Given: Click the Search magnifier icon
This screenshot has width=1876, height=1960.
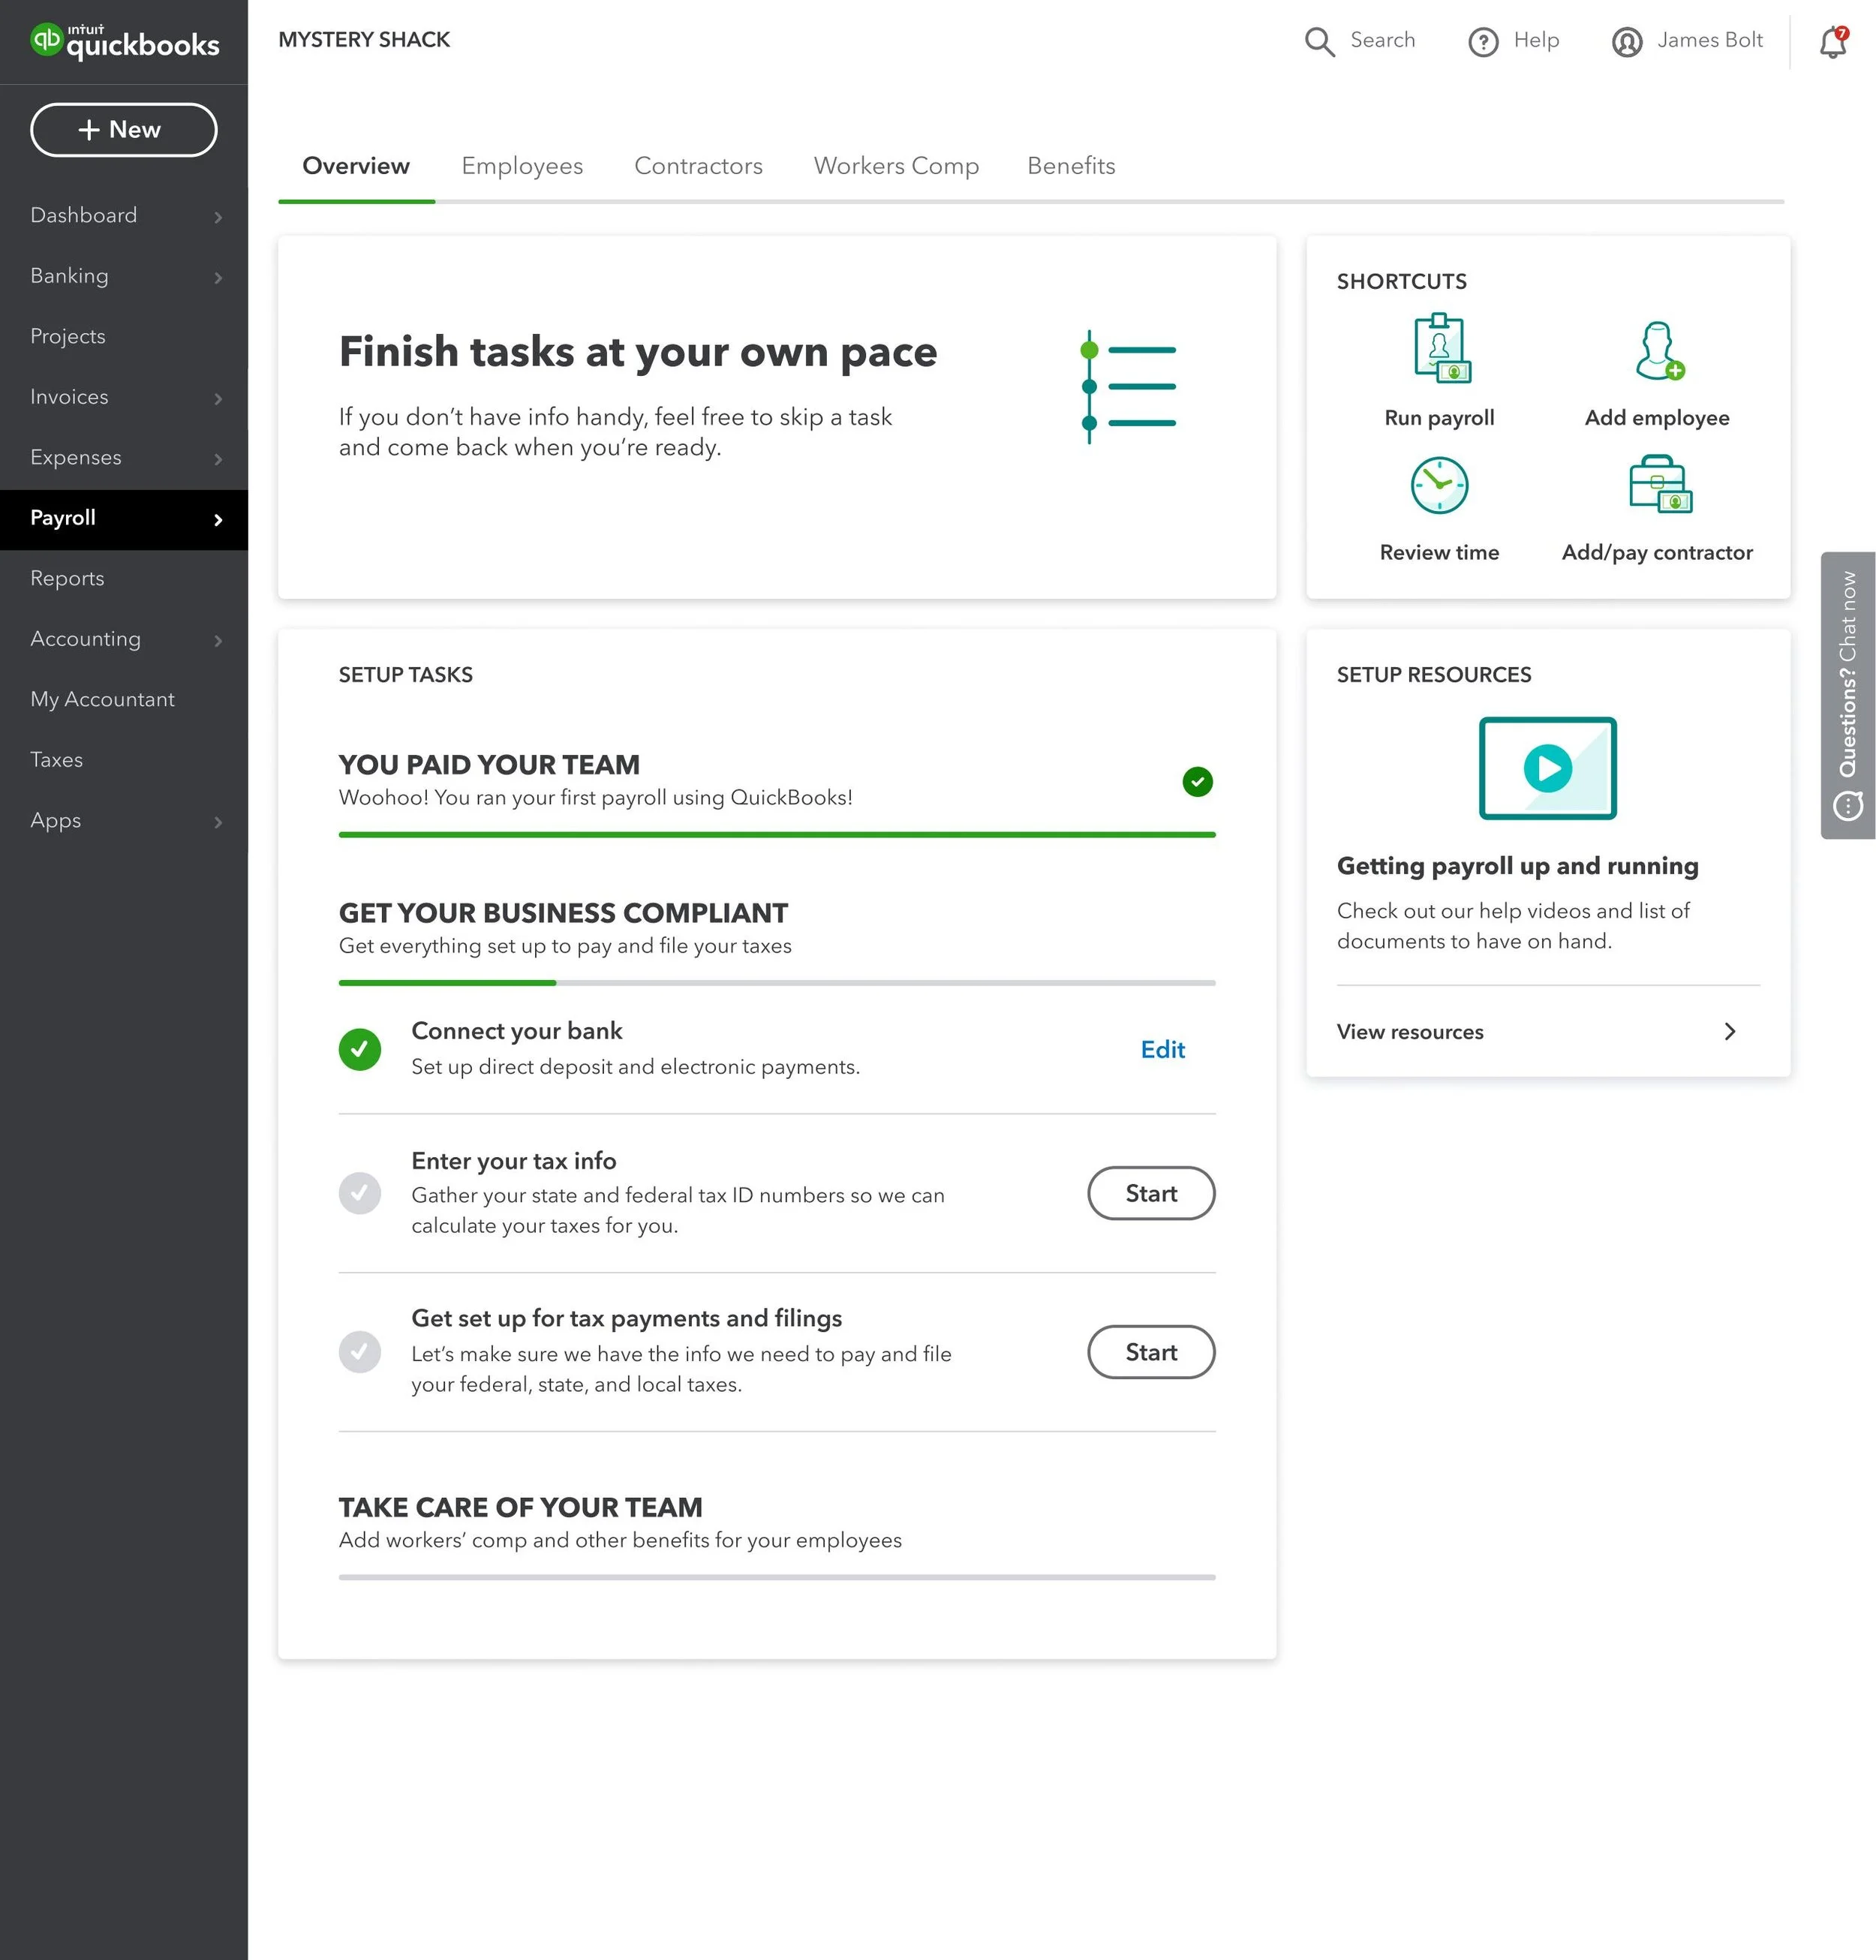Looking at the screenshot, I should pos(1319,41).
